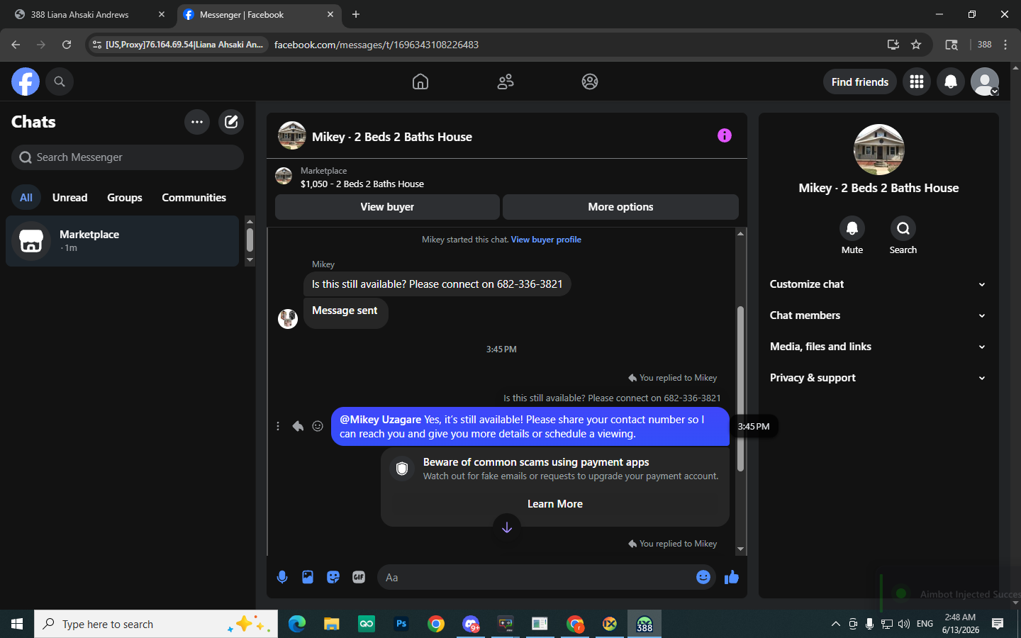Bookmark this page with star icon
Screen dimensions: 1021x638
pos(916,45)
